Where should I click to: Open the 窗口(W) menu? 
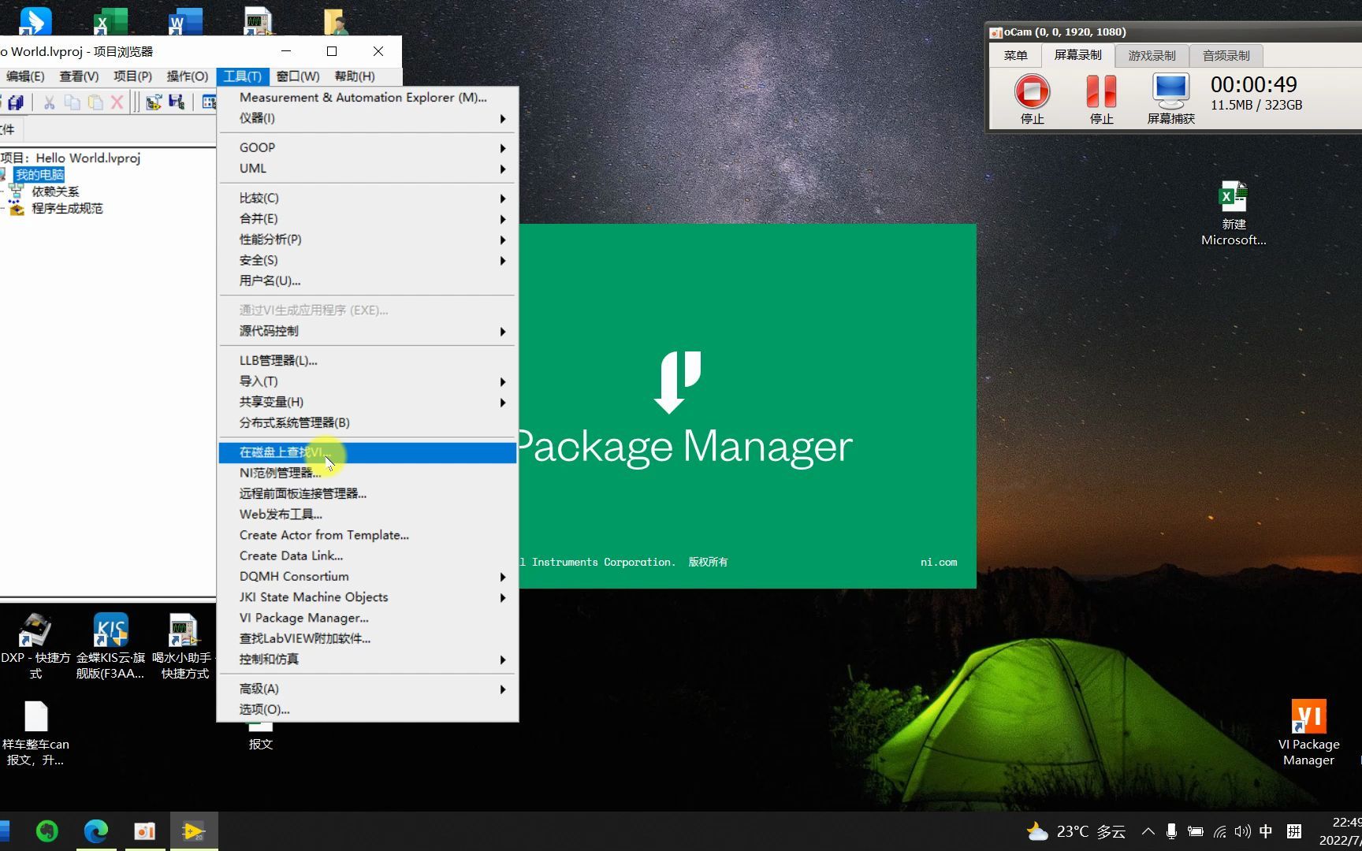click(298, 76)
